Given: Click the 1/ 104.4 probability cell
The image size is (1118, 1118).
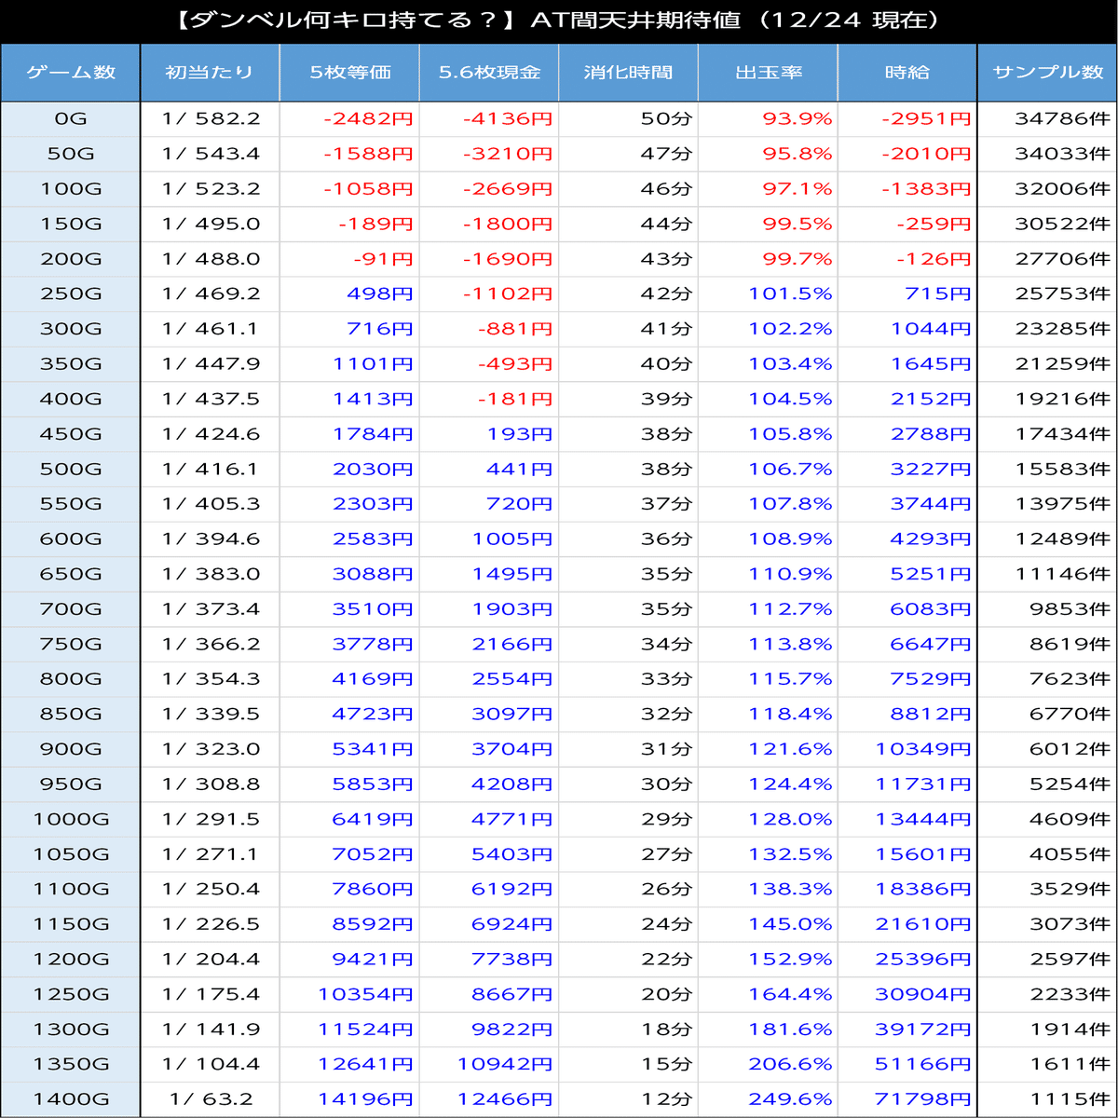Looking at the screenshot, I should tap(211, 1064).
